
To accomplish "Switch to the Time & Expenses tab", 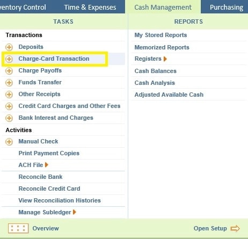I will tap(90, 8).
